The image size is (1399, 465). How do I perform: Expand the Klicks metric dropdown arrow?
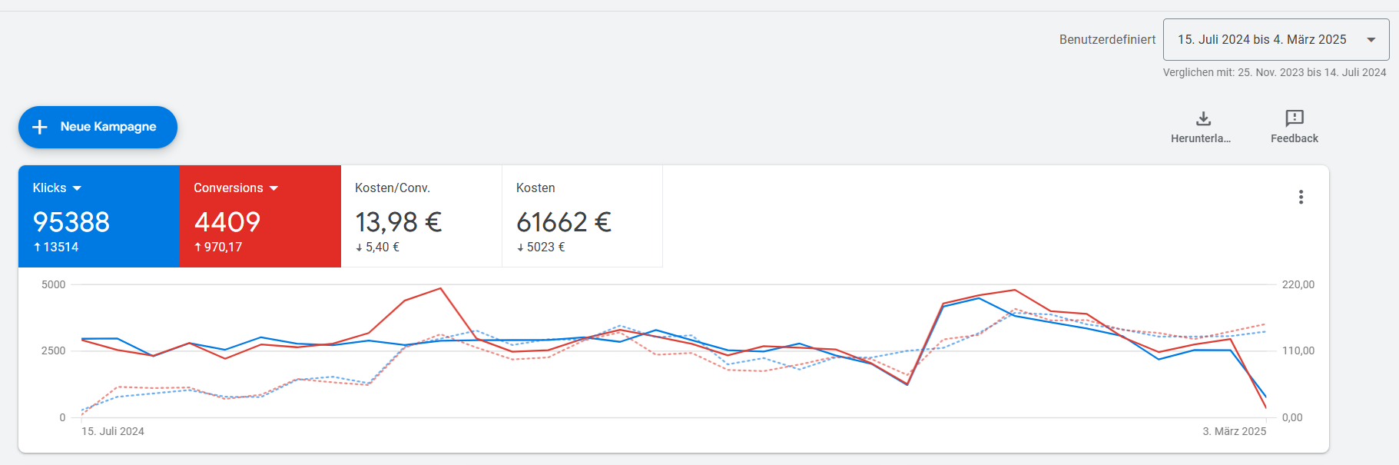click(x=77, y=188)
